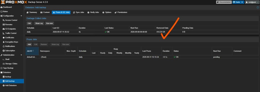Click the S3 Endpoints cloud icon
This screenshot has height=92, width=260.
[4, 29]
